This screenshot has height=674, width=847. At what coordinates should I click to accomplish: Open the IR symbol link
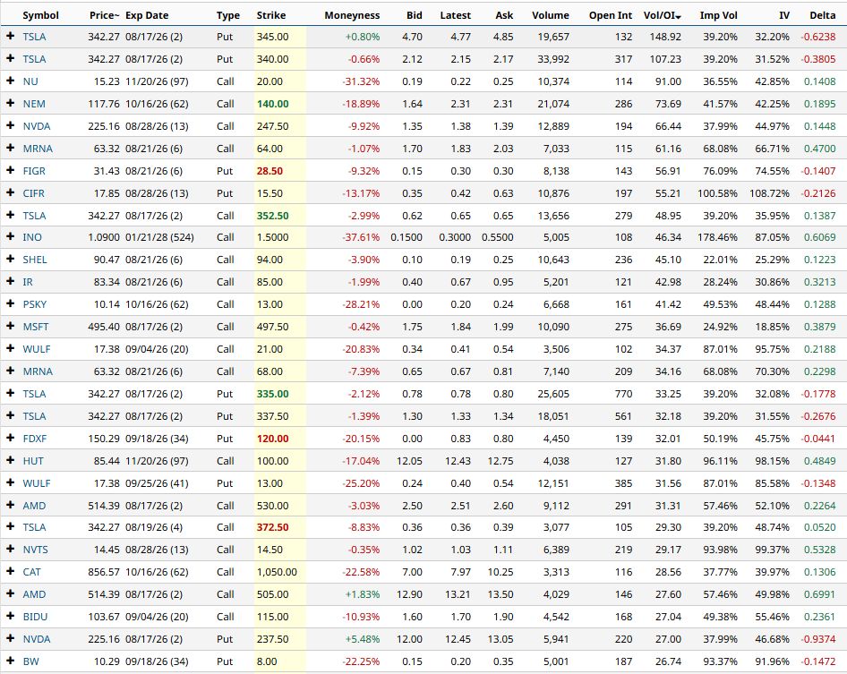[28, 282]
